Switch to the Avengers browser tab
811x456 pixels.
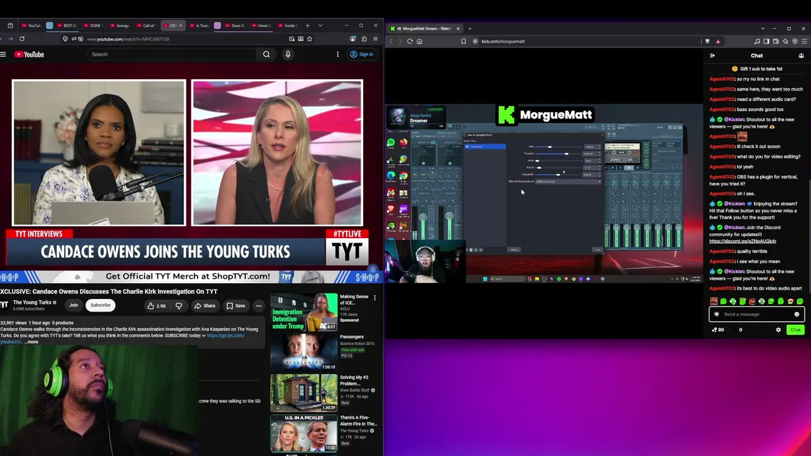(120, 26)
